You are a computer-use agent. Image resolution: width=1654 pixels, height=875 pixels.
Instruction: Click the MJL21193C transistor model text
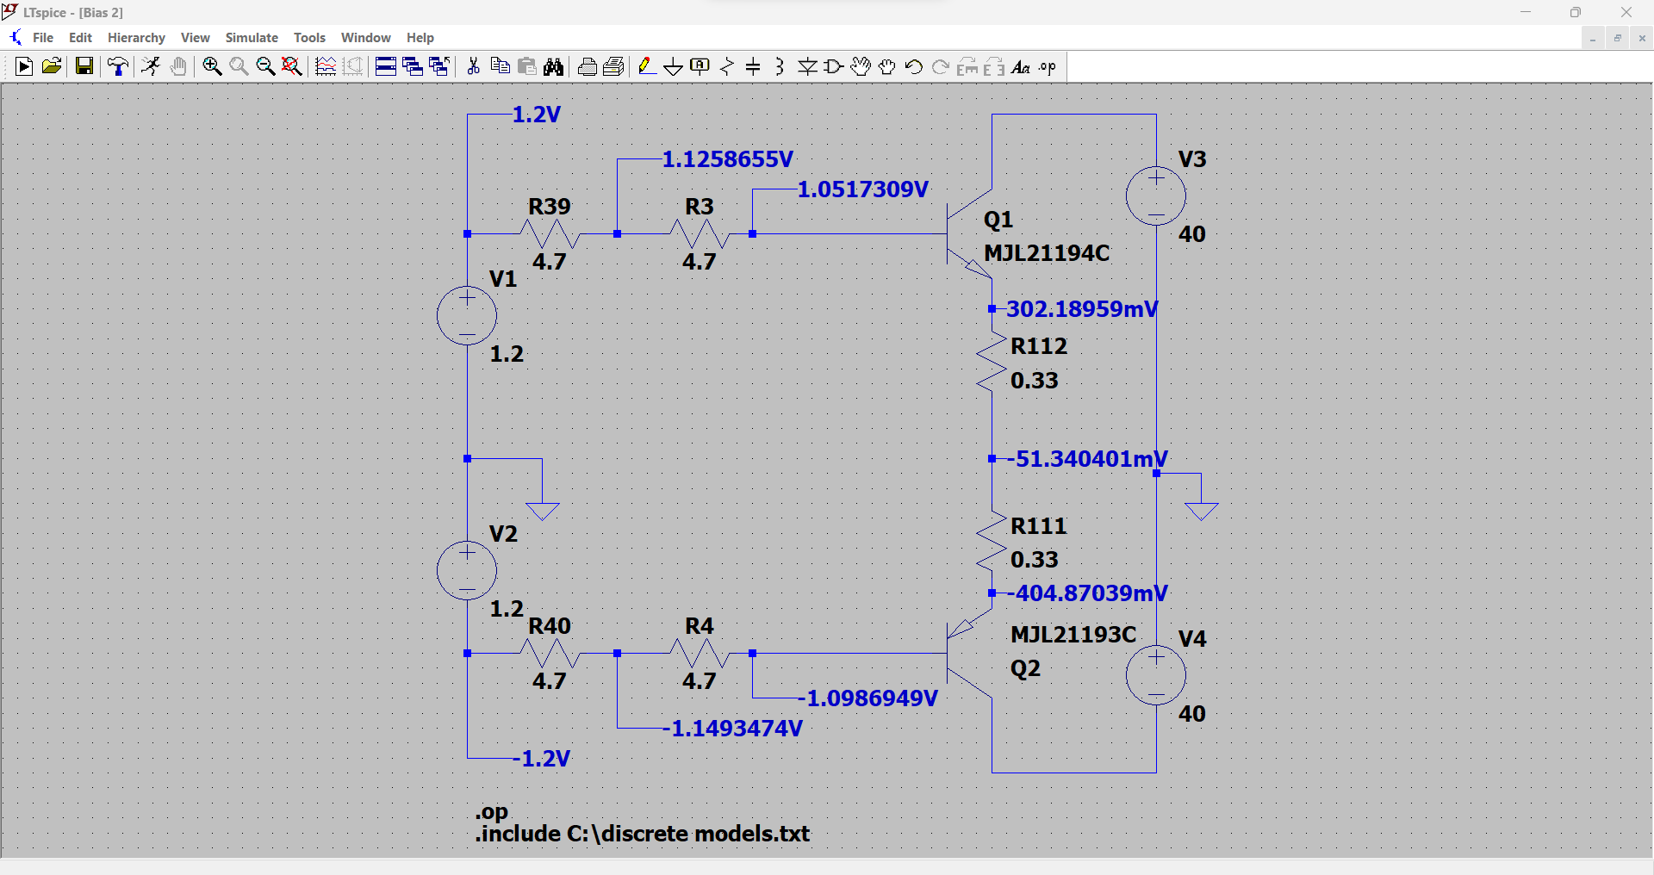[x=1073, y=635]
